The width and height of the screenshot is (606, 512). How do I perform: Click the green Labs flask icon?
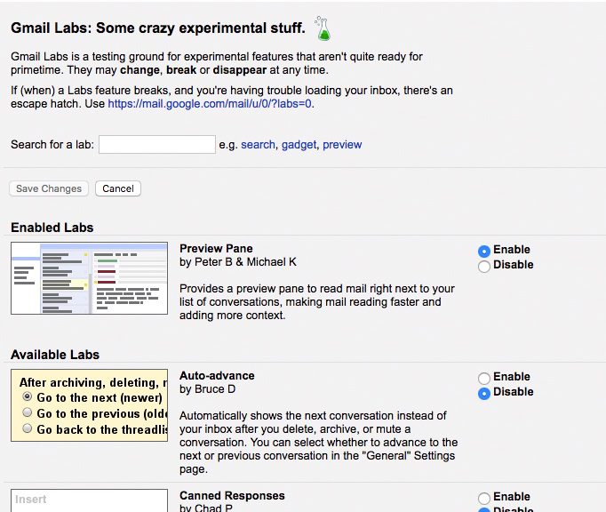pos(323,28)
